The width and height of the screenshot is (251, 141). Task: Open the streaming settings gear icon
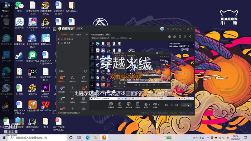[177, 105]
